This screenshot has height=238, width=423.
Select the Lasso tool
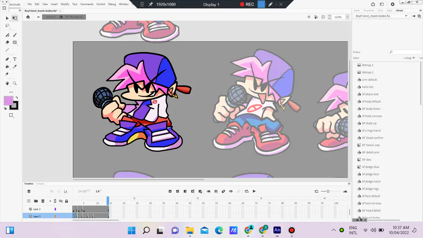coord(7,26)
